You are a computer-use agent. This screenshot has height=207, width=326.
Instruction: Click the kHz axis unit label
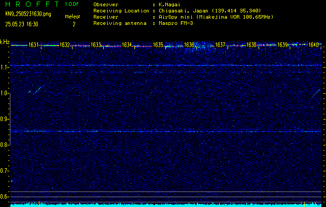pyautogui.click(x=5, y=42)
